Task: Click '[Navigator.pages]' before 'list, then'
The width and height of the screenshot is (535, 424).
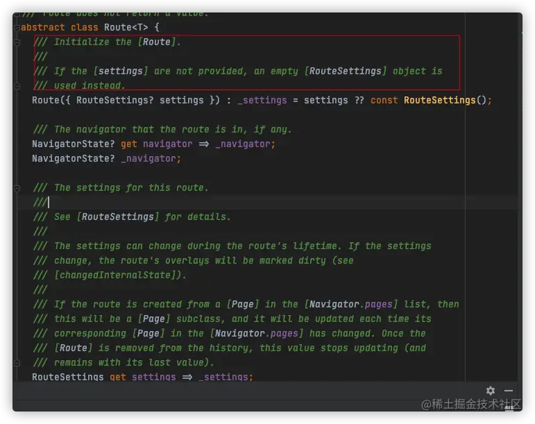Action: tap(350, 304)
